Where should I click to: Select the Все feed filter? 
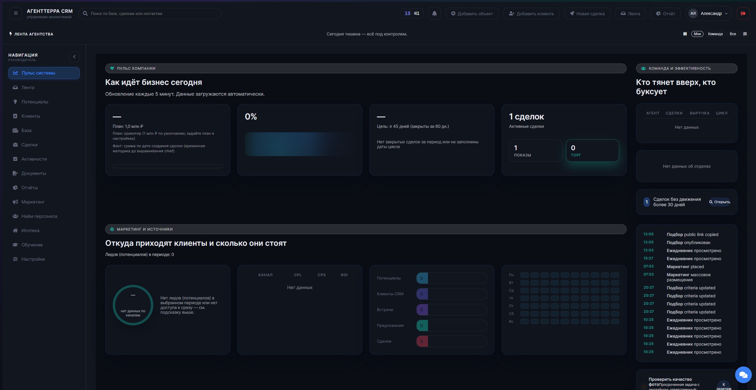point(733,34)
